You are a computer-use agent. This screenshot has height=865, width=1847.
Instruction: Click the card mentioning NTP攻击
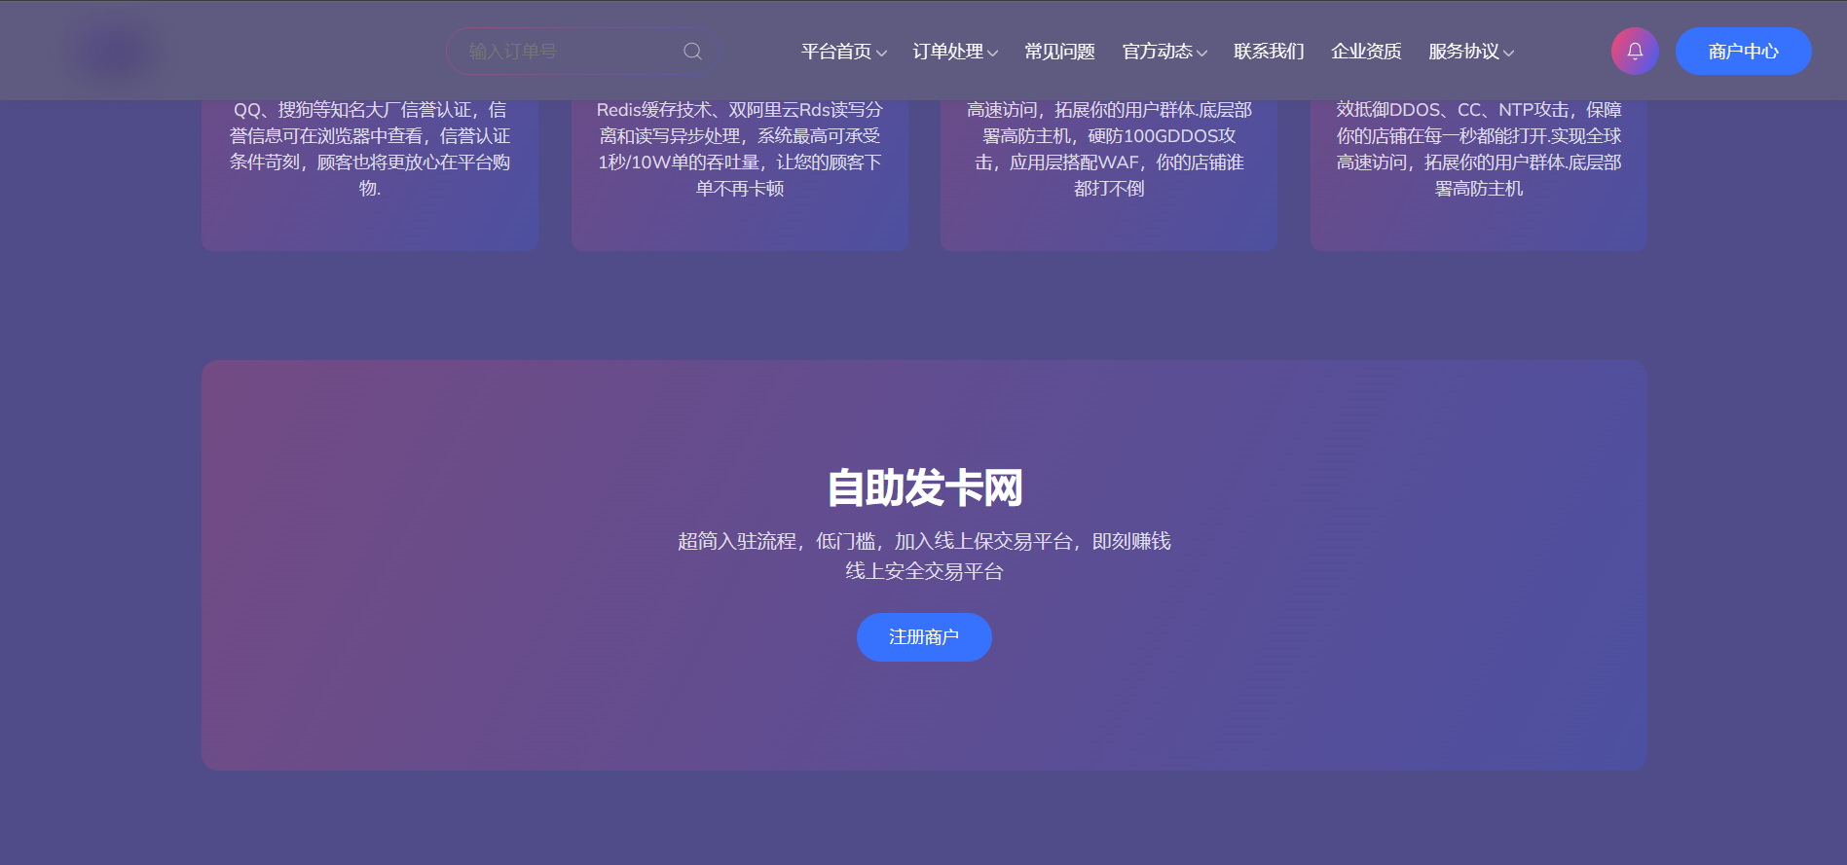pos(1478,174)
